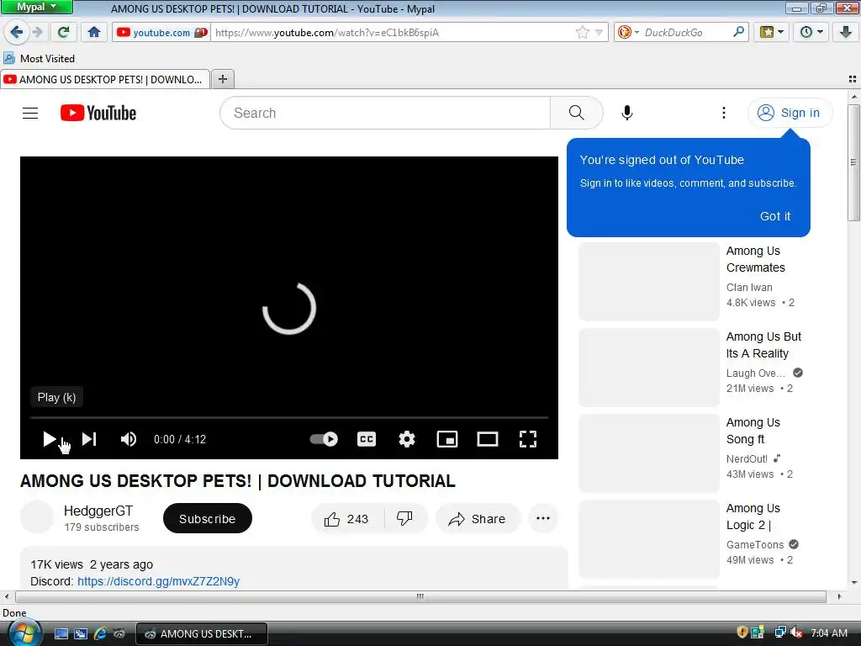Viewport: 861px width, 646px height.
Task: Toggle closed captions CC button
Action: [367, 439]
